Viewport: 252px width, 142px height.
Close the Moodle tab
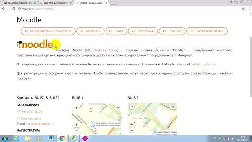point(106,3)
